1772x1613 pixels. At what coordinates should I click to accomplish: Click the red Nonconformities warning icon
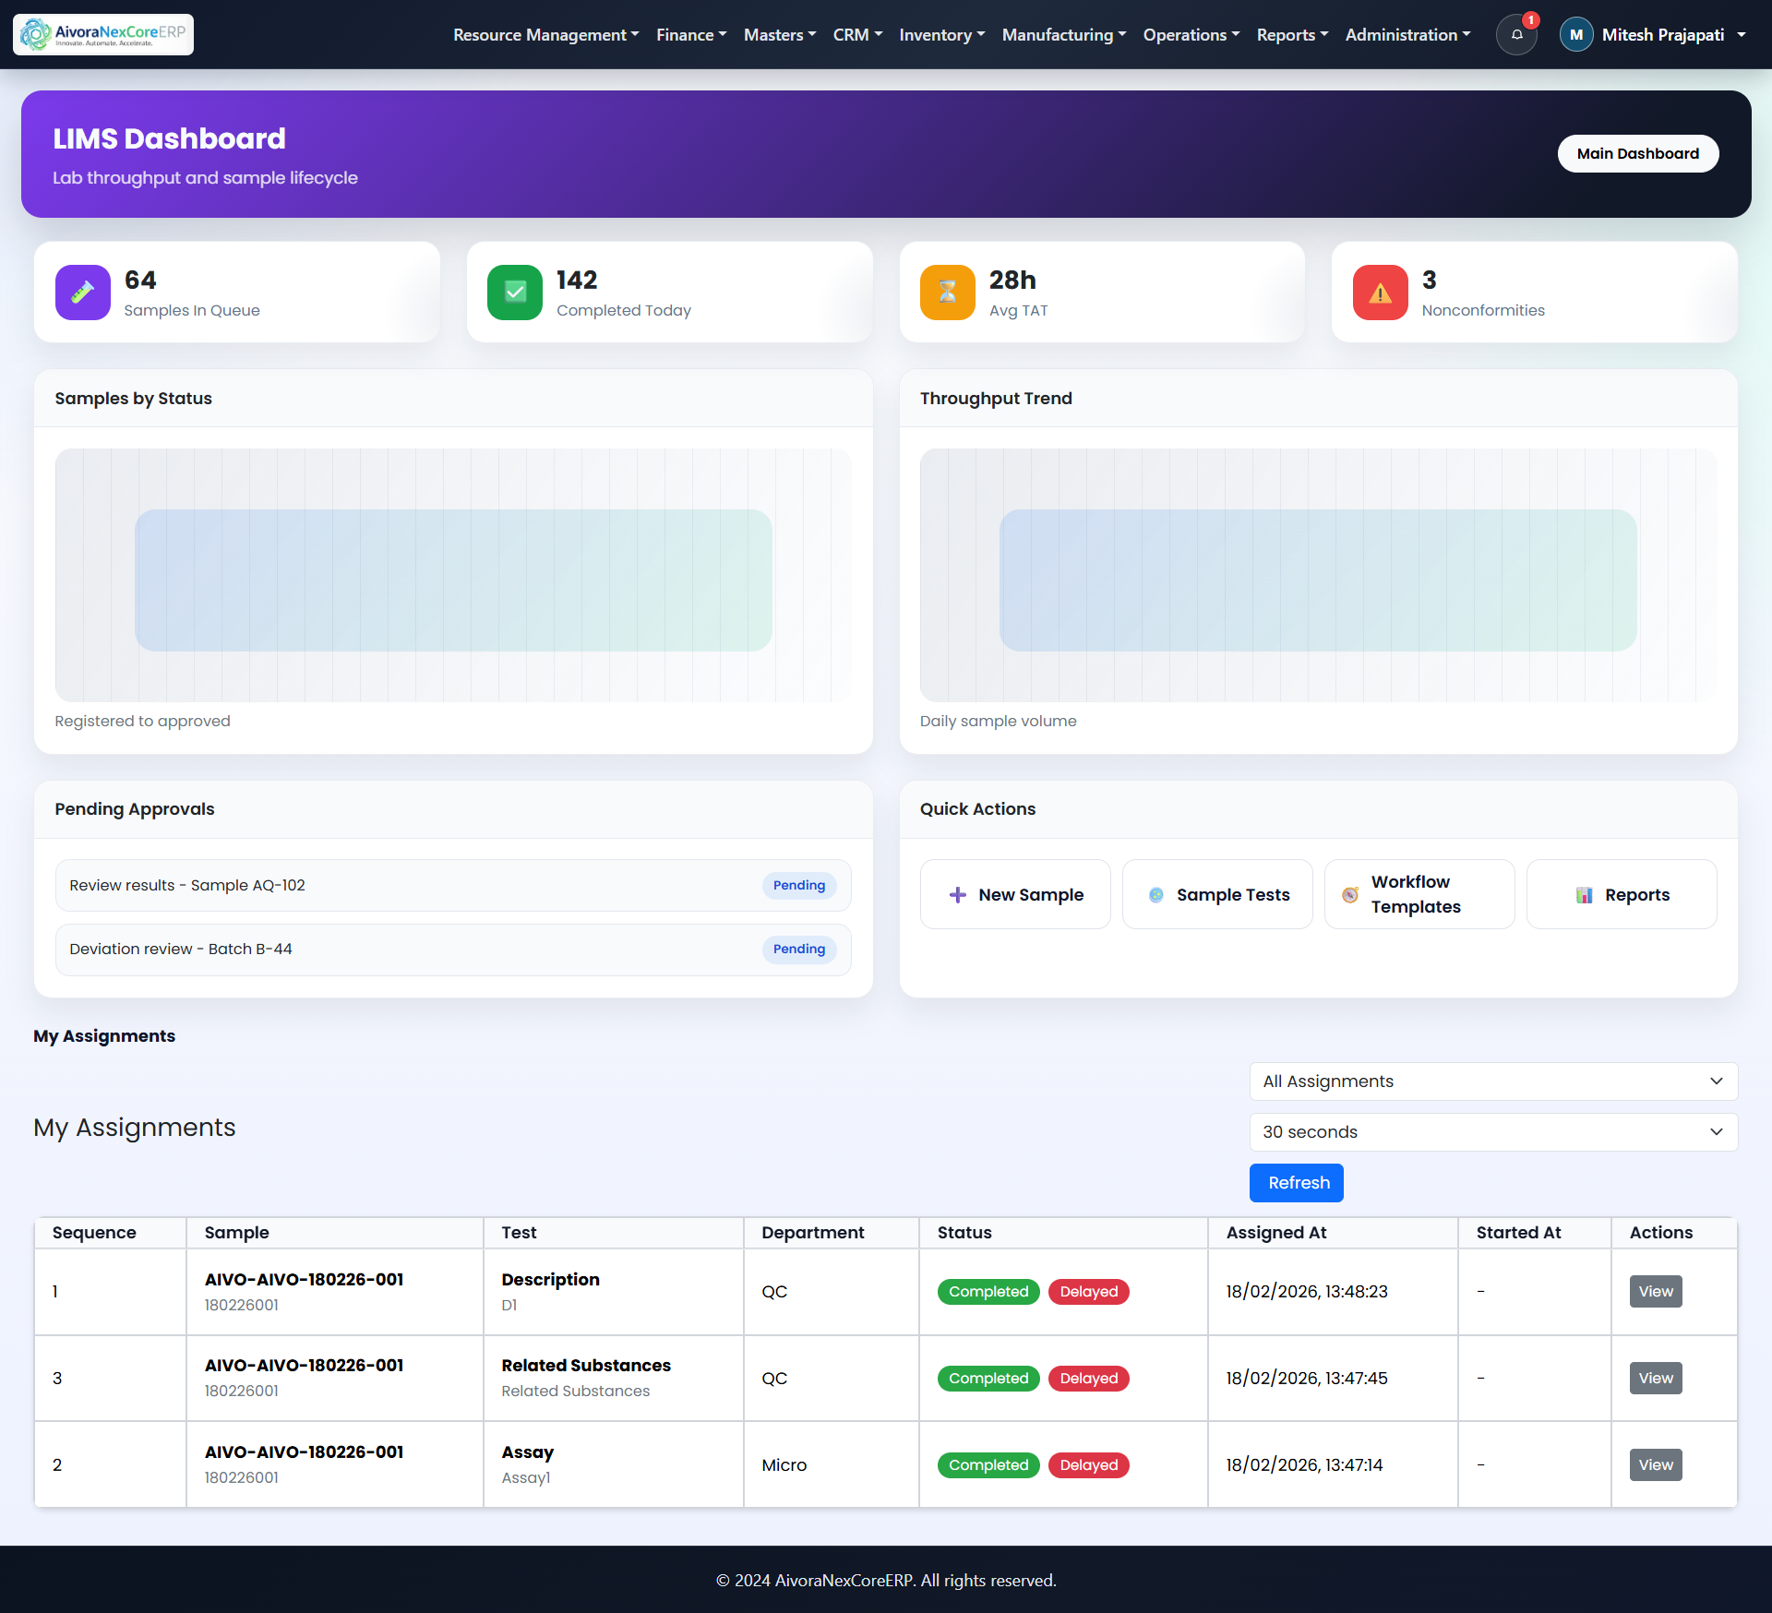[x=1380, y=293]
